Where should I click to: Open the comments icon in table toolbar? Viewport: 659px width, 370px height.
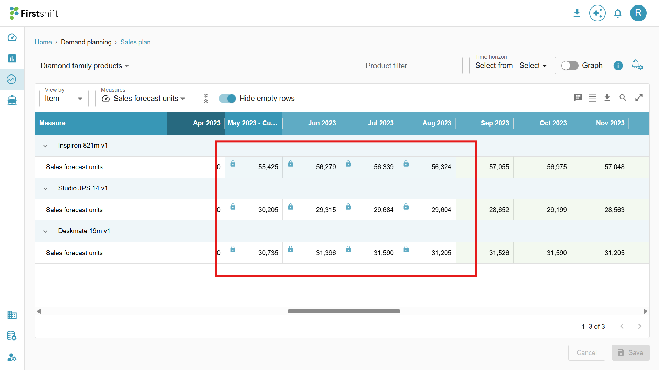[578, 98]
